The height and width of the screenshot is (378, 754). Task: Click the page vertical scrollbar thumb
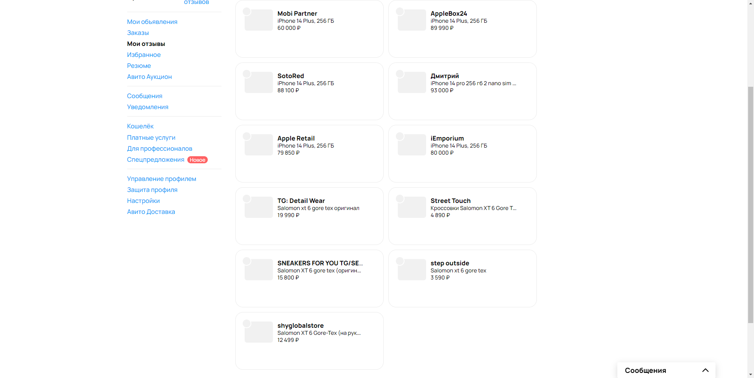click(750, 205)
